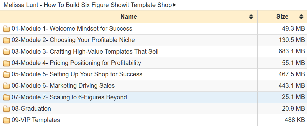Click folder icon next to 04-Module 4 Pricing Positioning
This screenshot has height=126, width=307.
[6, 63]
